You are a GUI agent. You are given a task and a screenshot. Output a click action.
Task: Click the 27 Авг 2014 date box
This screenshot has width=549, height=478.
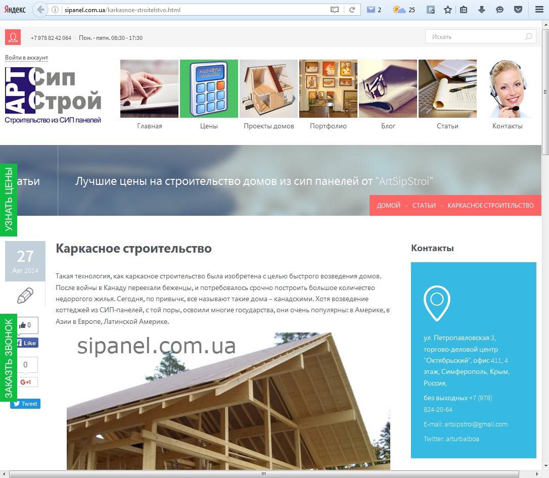pyautogui.click(x=25, y=261)
